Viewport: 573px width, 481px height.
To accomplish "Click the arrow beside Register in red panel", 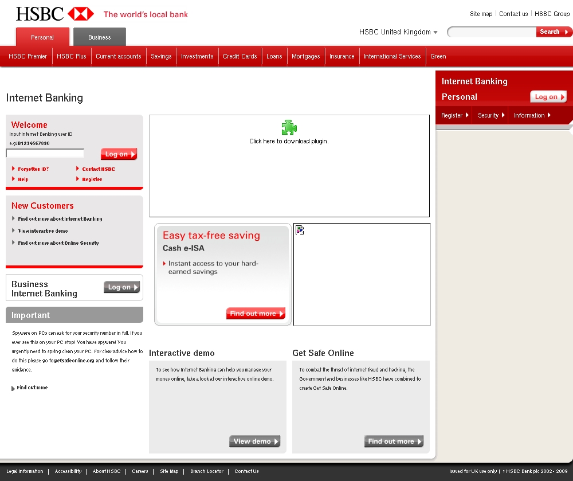I will pos(467,115).
